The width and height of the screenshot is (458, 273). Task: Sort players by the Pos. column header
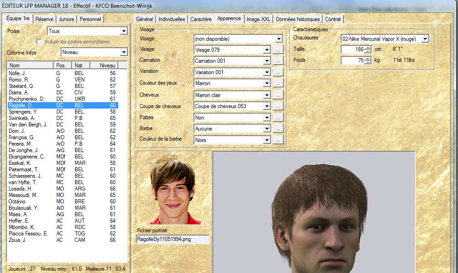(62, 66)
